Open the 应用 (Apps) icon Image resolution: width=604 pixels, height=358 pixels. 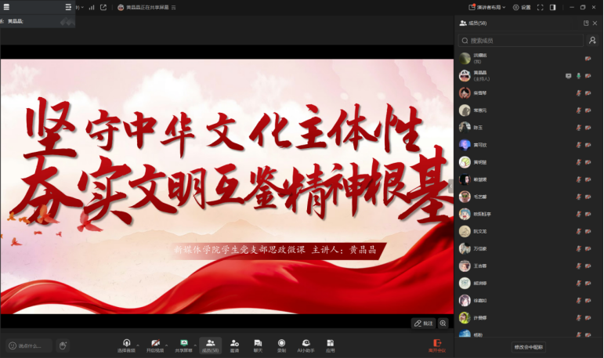click(x=331, y=345)
